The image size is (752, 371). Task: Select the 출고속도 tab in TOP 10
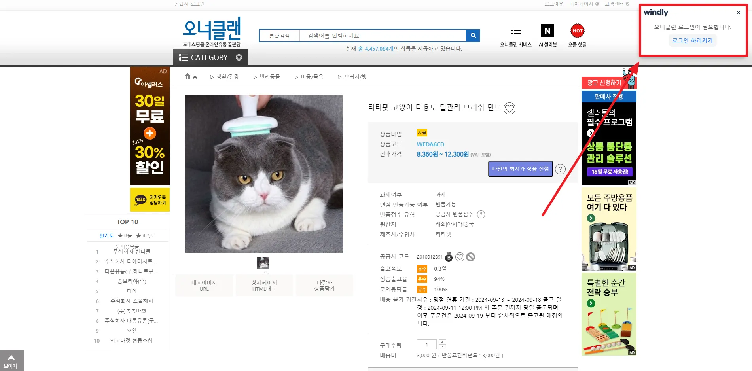pyautogui.click(x=146, y=236)
